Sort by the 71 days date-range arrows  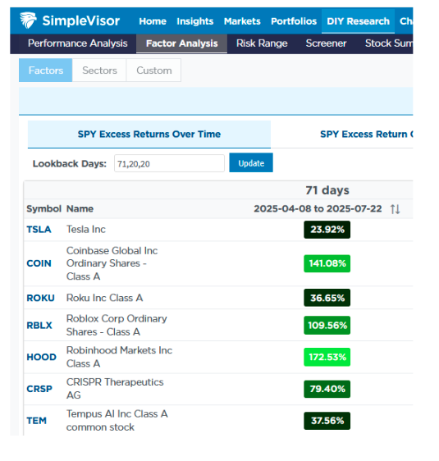[395, 209]
